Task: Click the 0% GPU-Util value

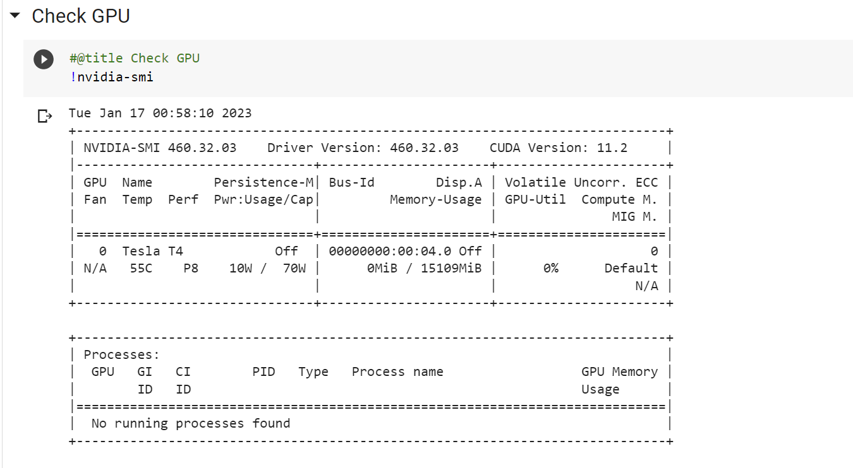Action: click(550, 268)
